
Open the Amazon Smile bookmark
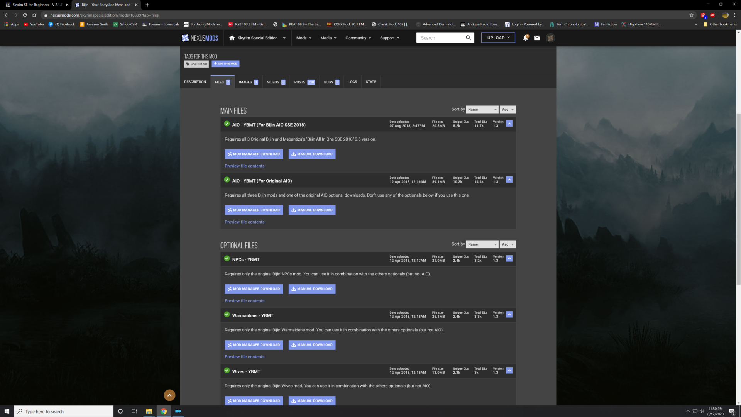[94, 24]
